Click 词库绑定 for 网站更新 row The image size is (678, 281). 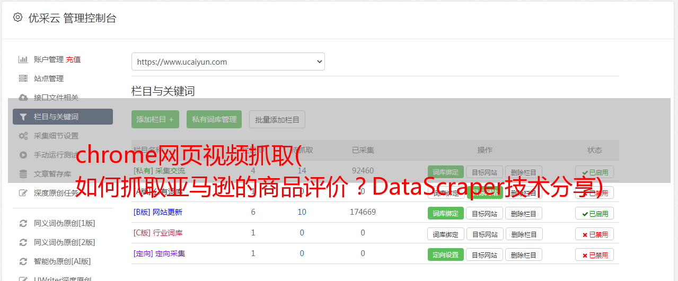[445, 213]
